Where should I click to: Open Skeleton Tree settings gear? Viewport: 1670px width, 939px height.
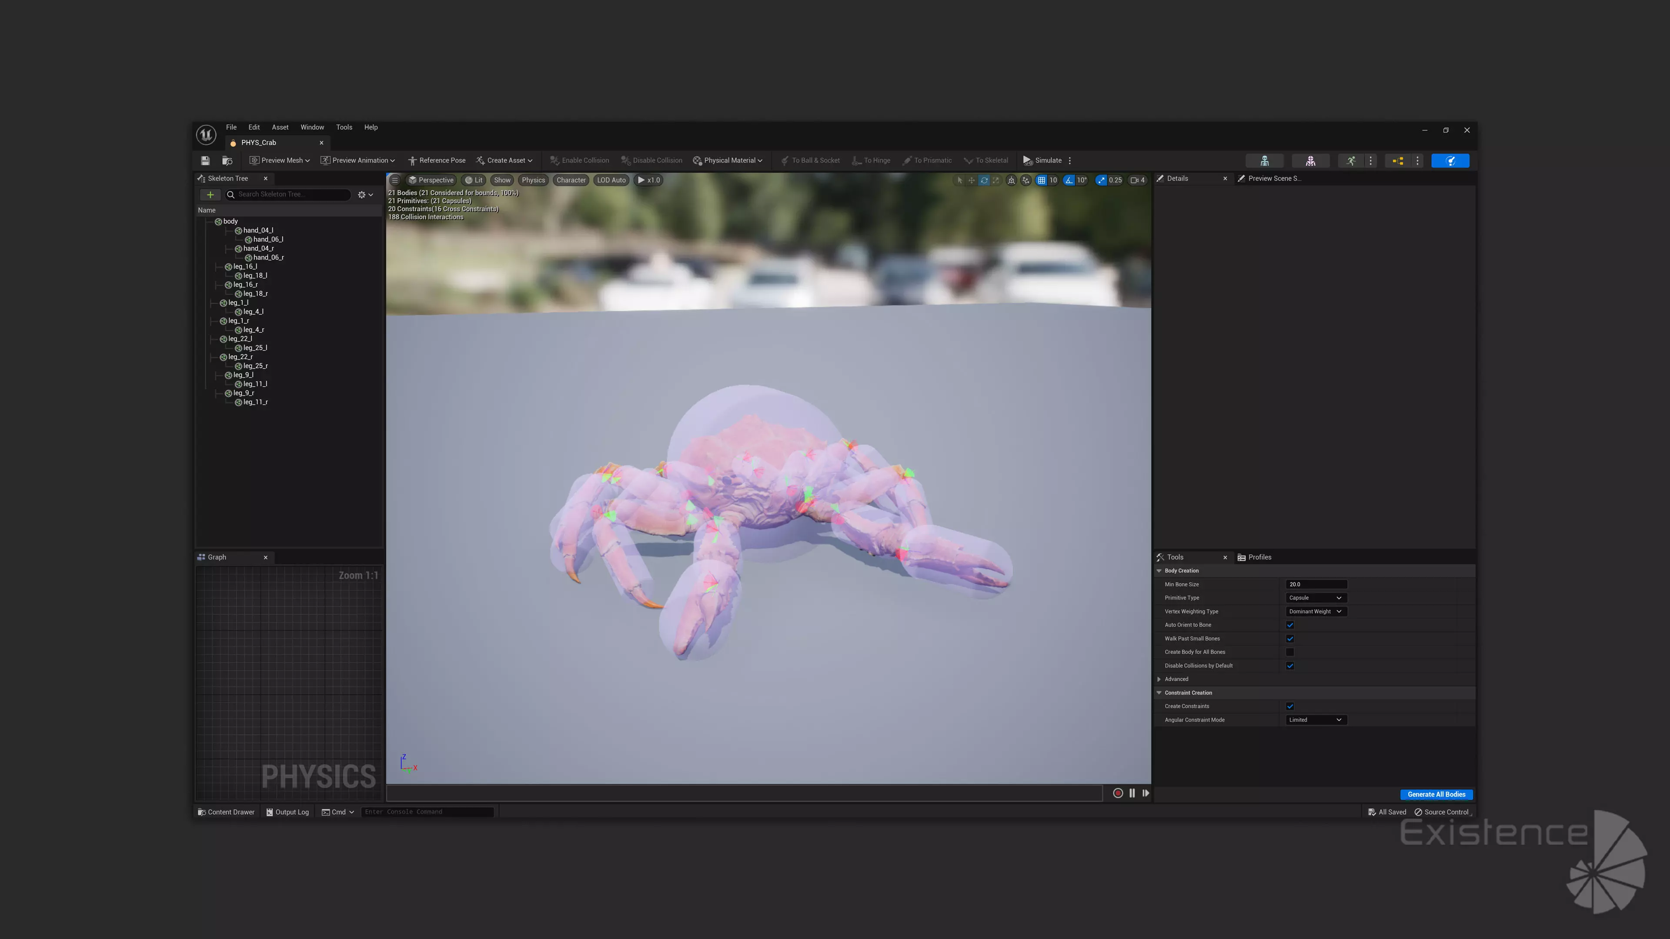366,194
